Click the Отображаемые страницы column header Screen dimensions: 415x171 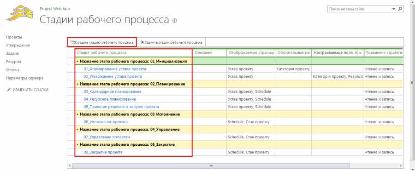[251, 53]
